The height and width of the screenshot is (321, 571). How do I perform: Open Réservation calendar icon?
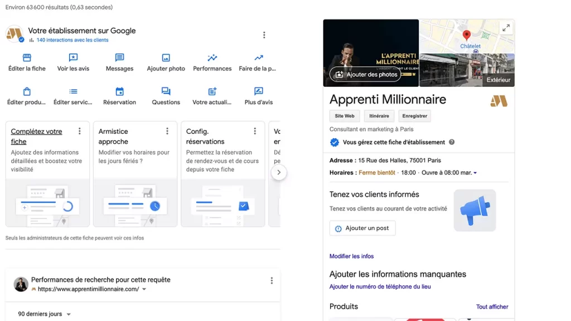119,91
